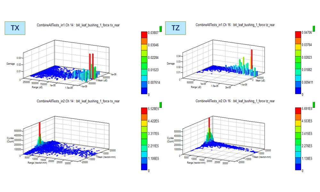Image resolution: width=320 pixels, height=192 pixels.
Task: Click the in1.Ch 16 tz_rear plot title
Action: tap(235, 25)
